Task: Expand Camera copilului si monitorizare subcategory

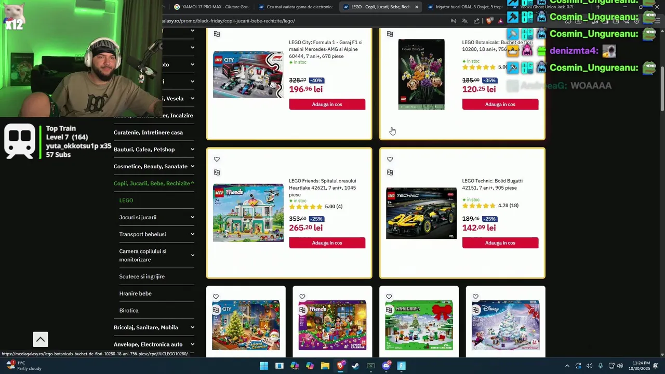Action: tap(192, 255)
